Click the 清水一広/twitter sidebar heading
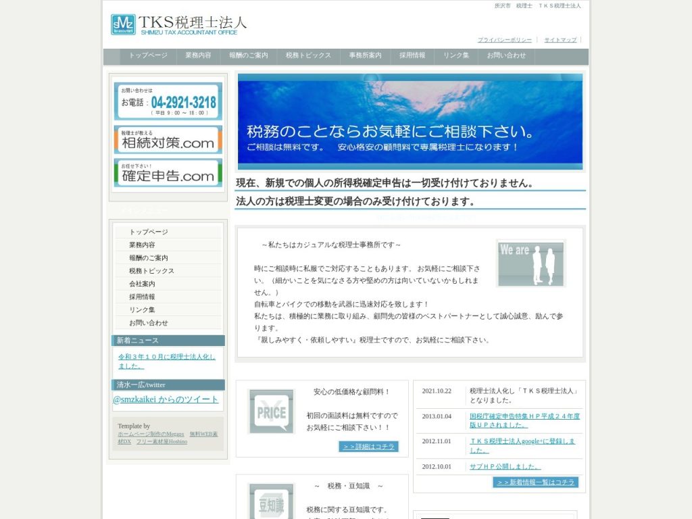Image resolution: width=692 pixels, height=519 pixels. [168, 385]
